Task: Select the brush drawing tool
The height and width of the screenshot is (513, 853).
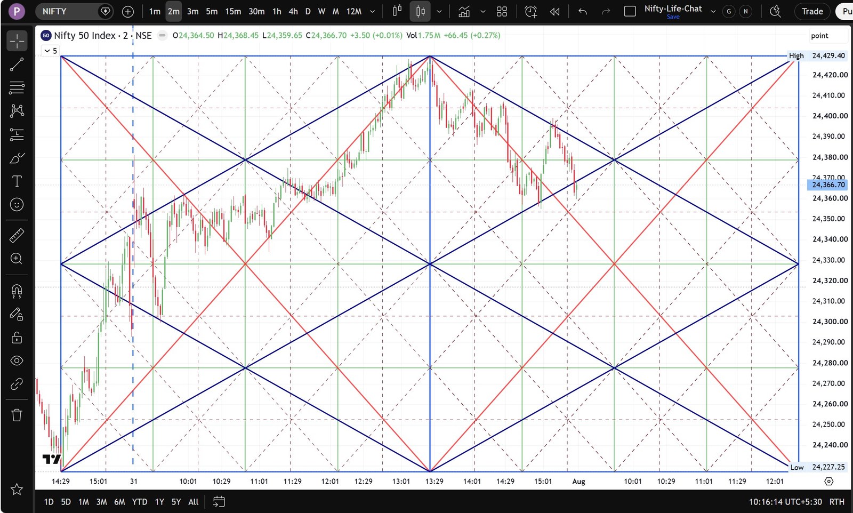Action: point(17,158)
